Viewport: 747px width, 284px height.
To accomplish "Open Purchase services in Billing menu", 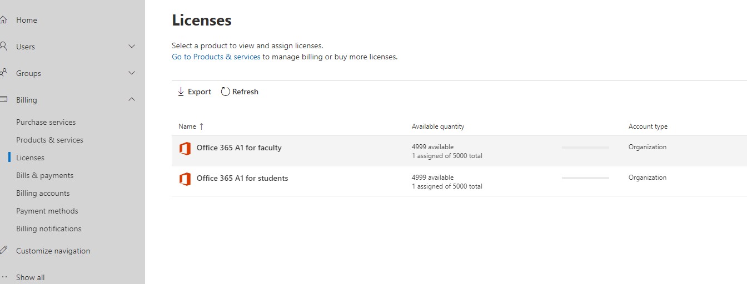I will click(x=46, y=122).
